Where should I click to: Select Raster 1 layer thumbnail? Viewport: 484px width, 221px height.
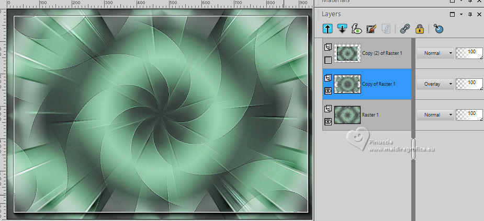click(347, 115)
